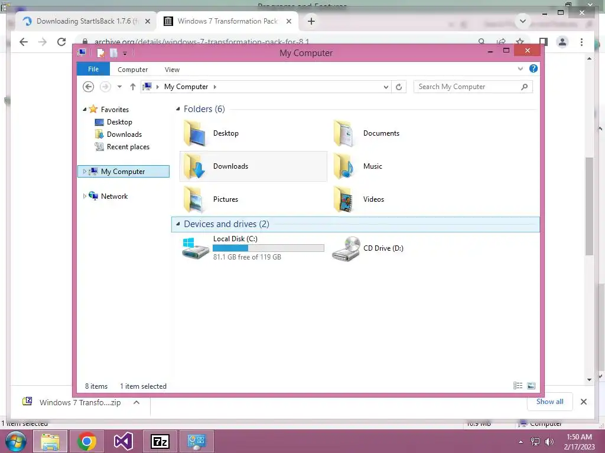Show hidden tray icons arrow
Viewport: 605px width, 453px height.
521,442
